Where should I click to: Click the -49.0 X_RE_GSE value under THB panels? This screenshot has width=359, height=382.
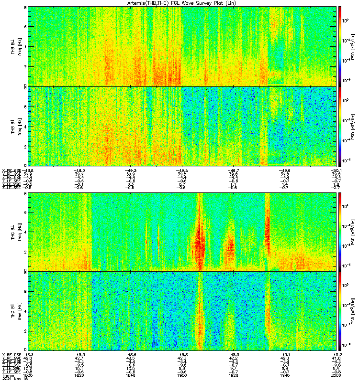click(79, 170)
